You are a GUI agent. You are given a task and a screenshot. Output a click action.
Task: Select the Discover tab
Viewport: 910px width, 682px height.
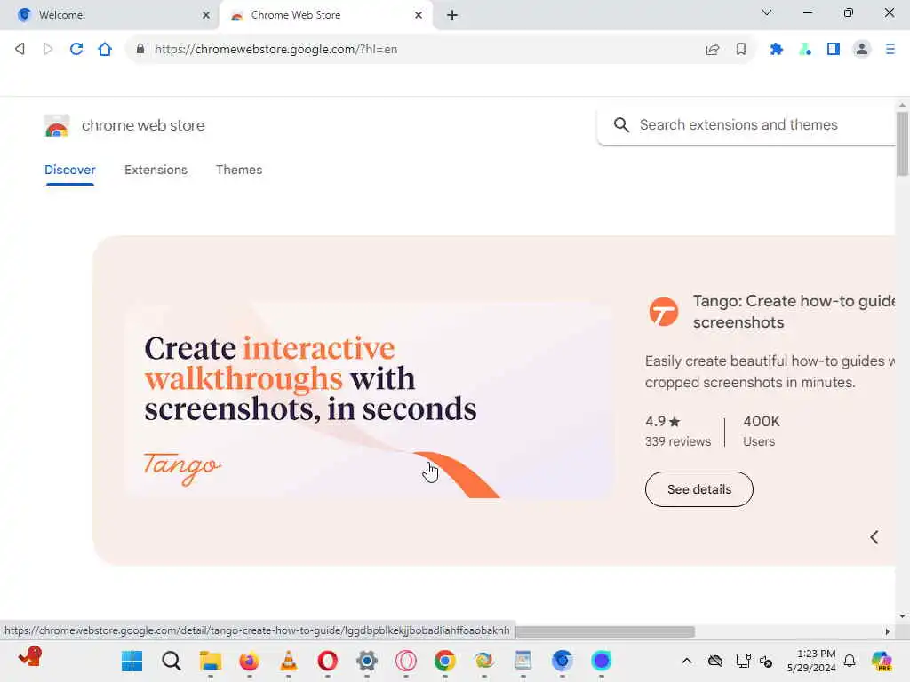click(x=69, y=170)
